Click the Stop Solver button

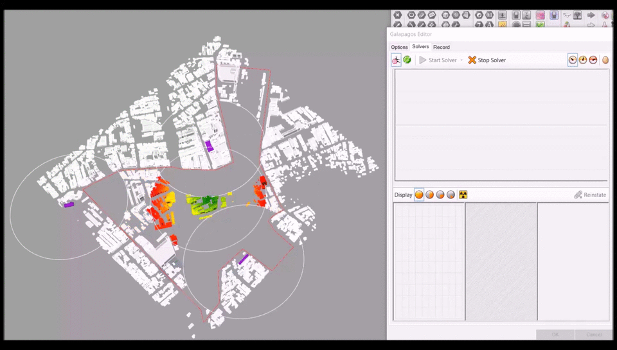487,60
